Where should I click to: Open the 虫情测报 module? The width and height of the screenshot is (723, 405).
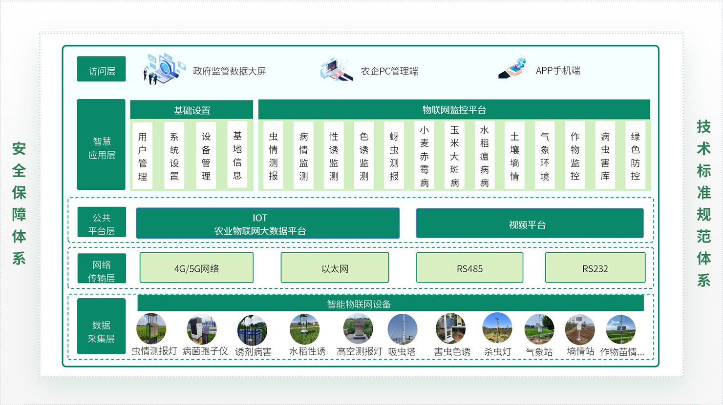click(274, 156)
